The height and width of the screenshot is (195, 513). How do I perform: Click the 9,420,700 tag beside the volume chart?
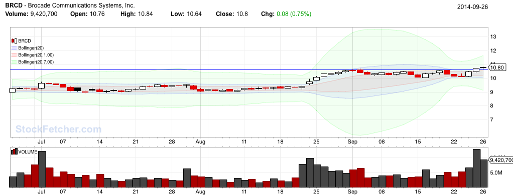pyautogui.click(x=500, y=160)
